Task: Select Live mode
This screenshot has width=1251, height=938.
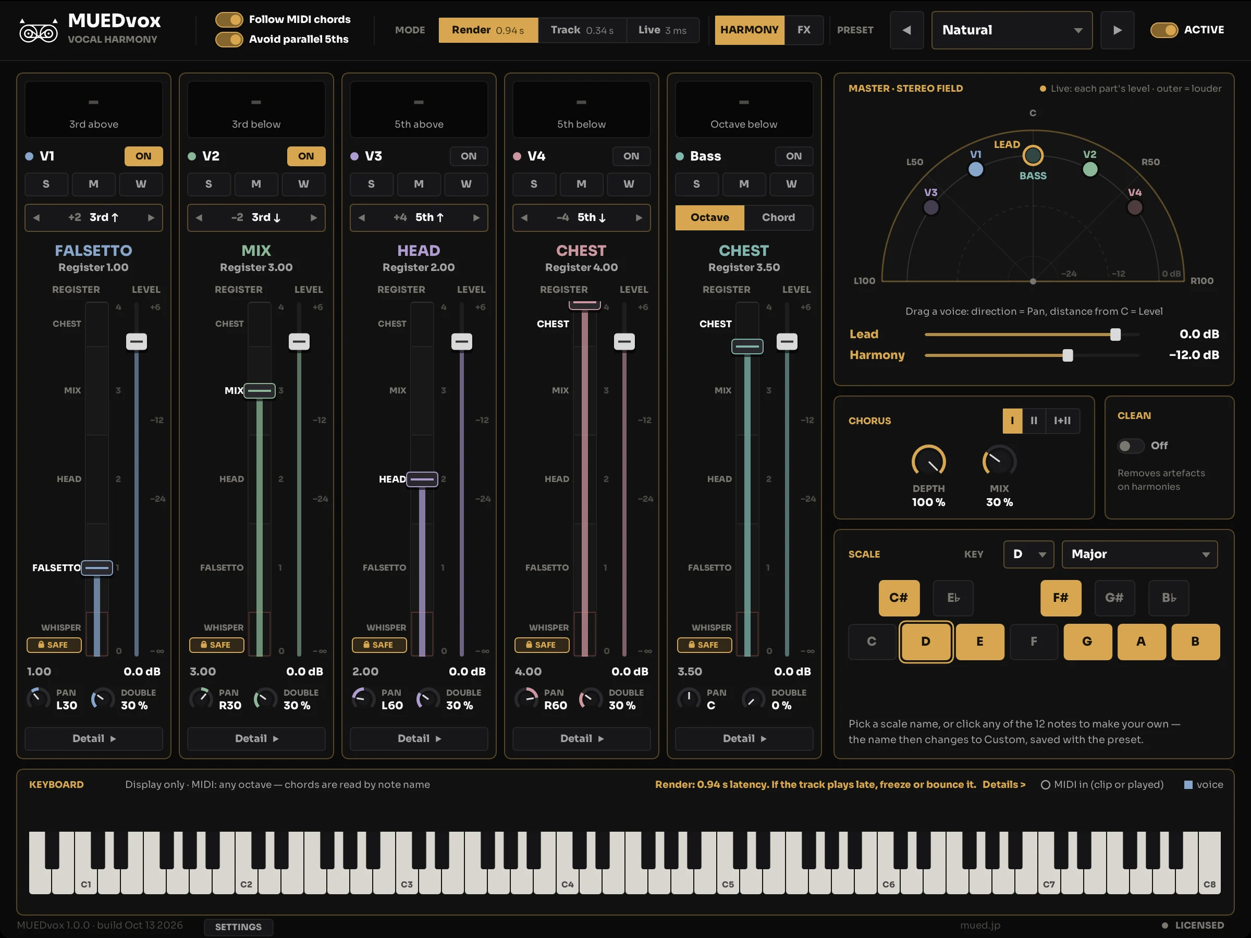Action: [663, 30]
